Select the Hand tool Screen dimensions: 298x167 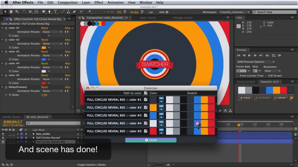(11, 12)
